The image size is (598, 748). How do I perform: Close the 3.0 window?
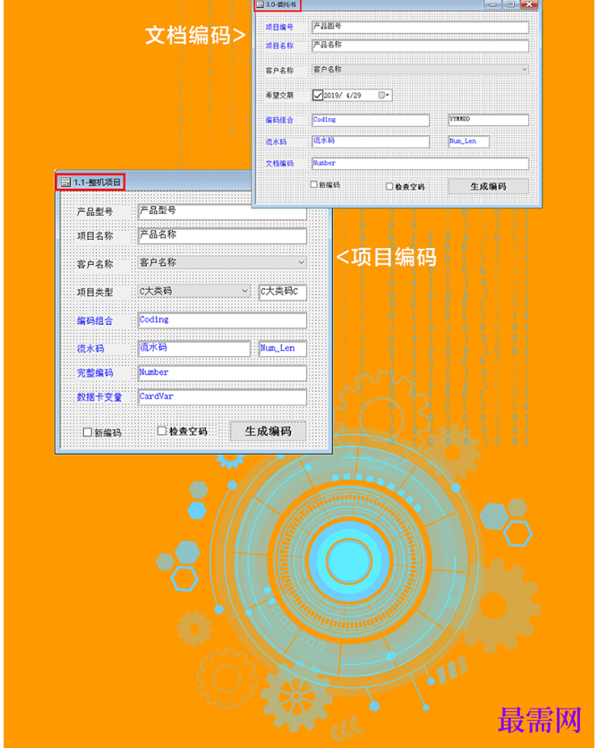tap(529, 4)
